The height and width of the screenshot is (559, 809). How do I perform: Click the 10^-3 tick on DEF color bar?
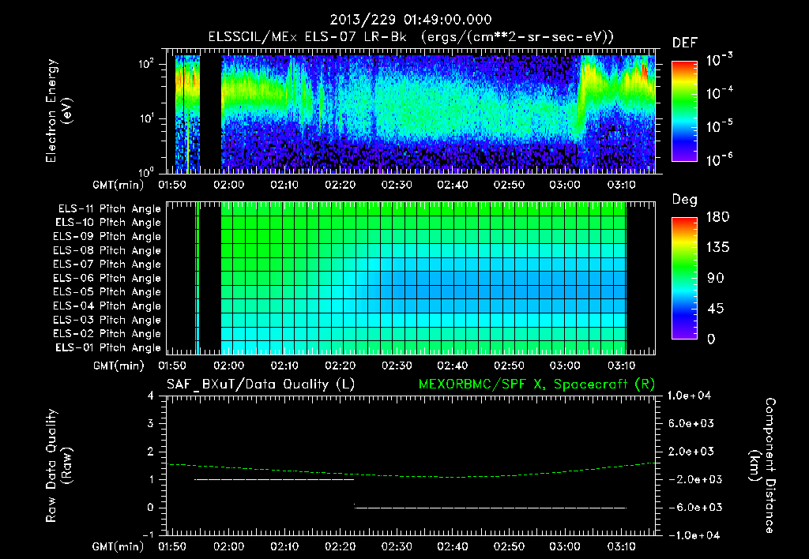pyautogui.click(x=719, y=60)
